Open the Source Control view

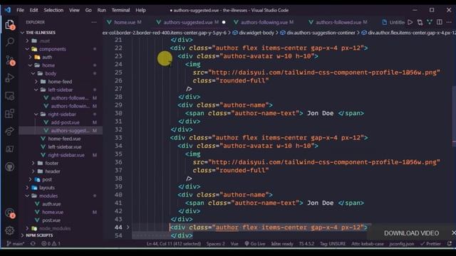(9, 60)
